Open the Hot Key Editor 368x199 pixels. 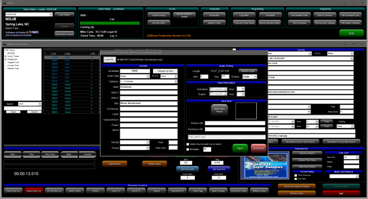coord(159,23)
